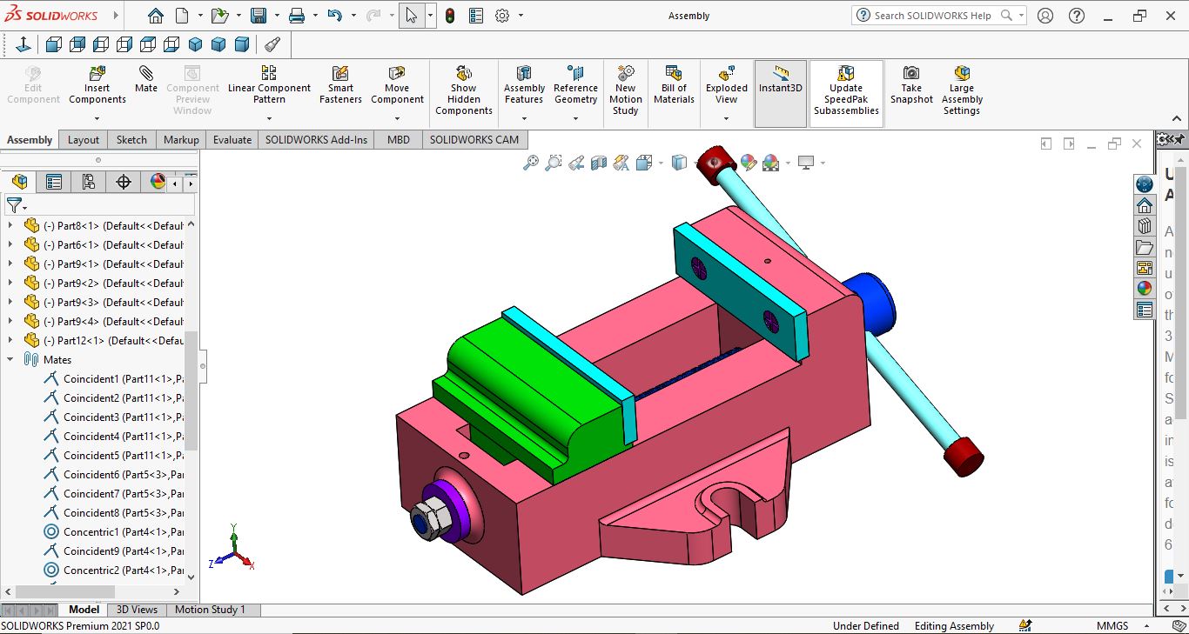
Task: Open the Design Library task pane icon
Action: [1145, 226]
